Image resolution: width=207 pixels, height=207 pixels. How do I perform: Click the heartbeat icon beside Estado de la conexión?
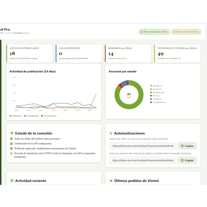click(12, 133)
